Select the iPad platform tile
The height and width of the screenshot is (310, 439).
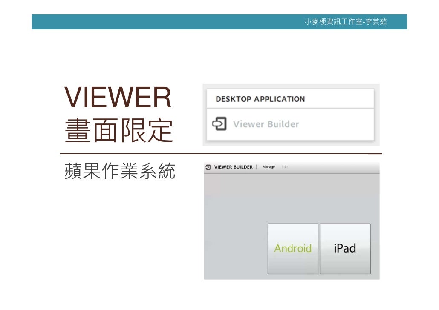click(x=345, y=248)
